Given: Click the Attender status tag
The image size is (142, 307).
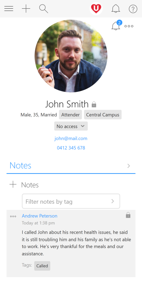Looking at the screenshot, I should [70, 115].
